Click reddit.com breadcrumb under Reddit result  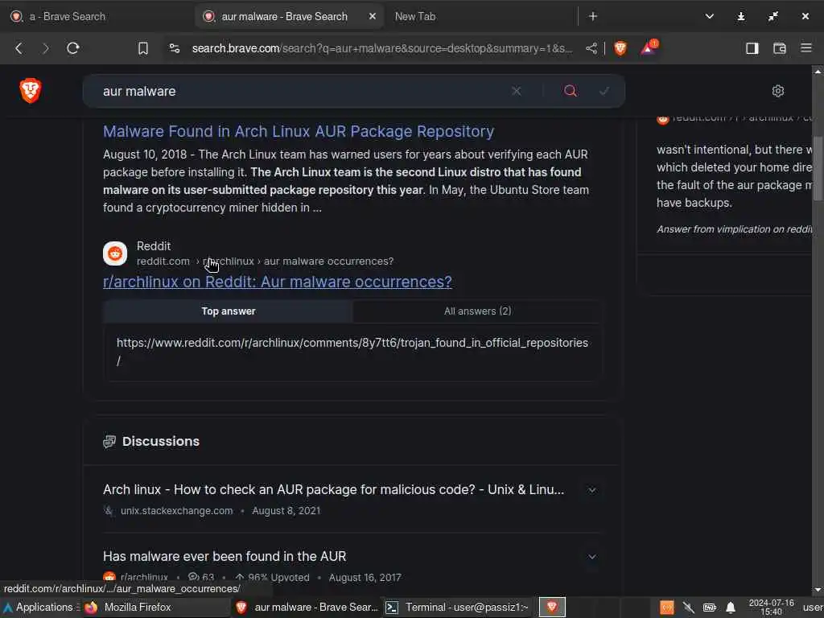coord(163,262)
